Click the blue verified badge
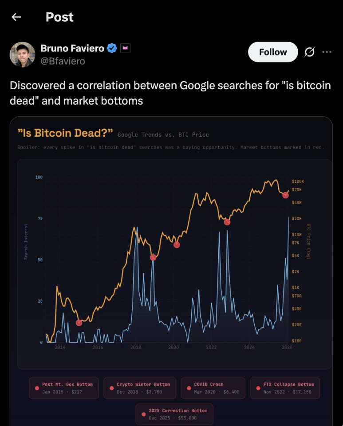This screenshot has height=426, width=343. click(111, 48)
